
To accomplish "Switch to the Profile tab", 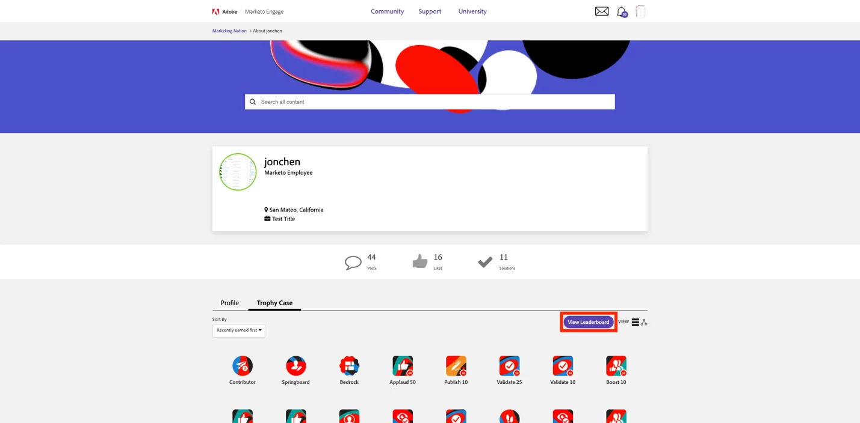I will pyautogui.click(x=230, y=303).
